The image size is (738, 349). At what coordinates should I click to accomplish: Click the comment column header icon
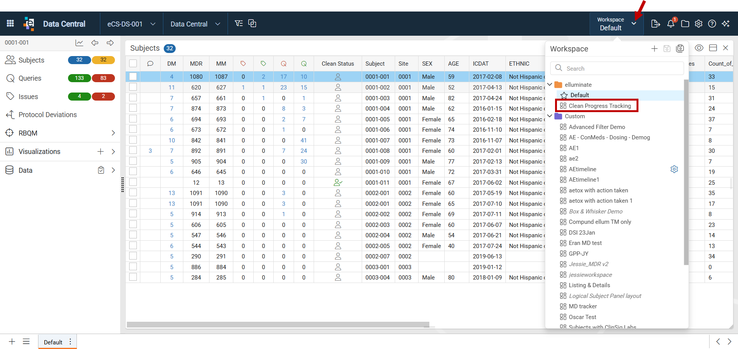pyautogui.click(x=150, y=64)
